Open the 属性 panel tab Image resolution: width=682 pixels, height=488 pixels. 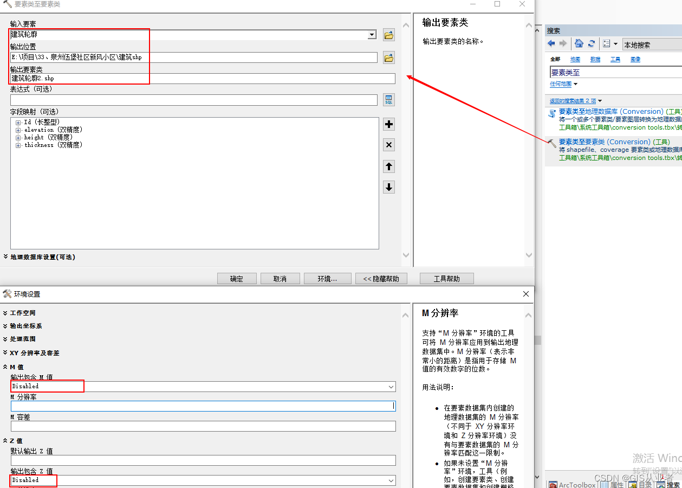[612, 485]
